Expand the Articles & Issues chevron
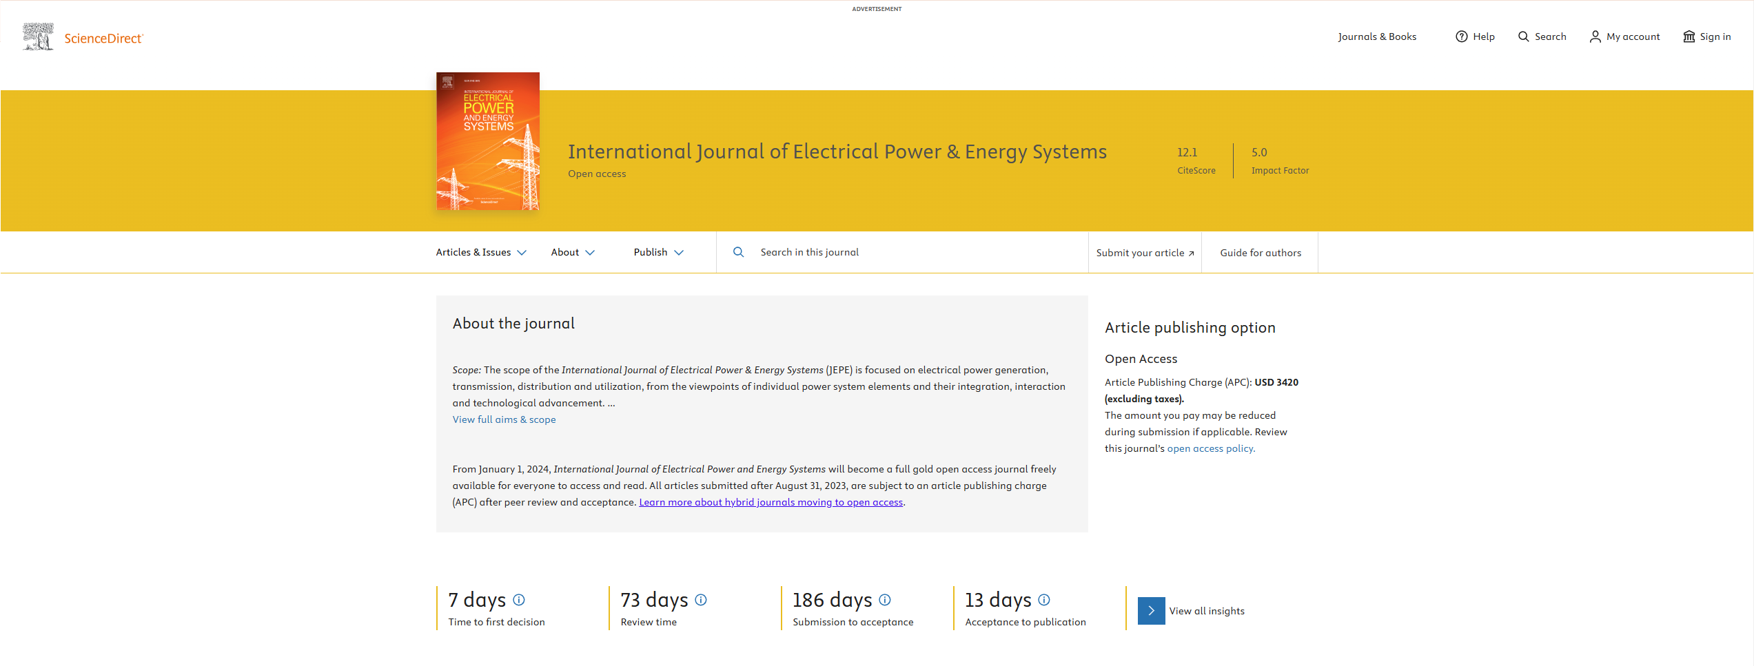 click(522, 253)
